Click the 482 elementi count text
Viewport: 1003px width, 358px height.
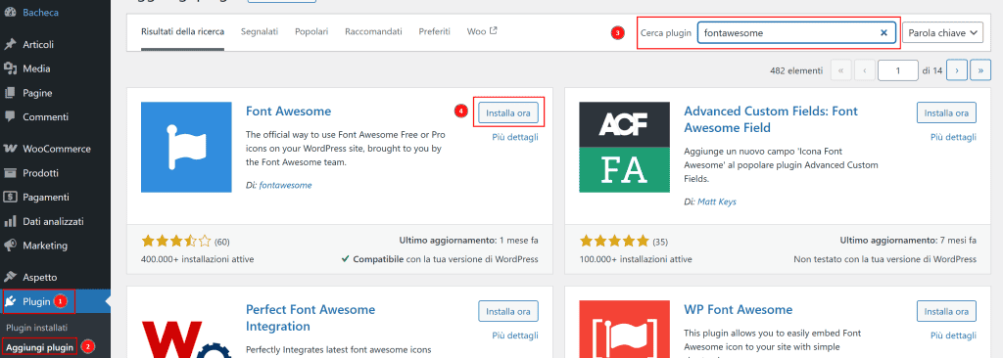(x=796, y=71)
